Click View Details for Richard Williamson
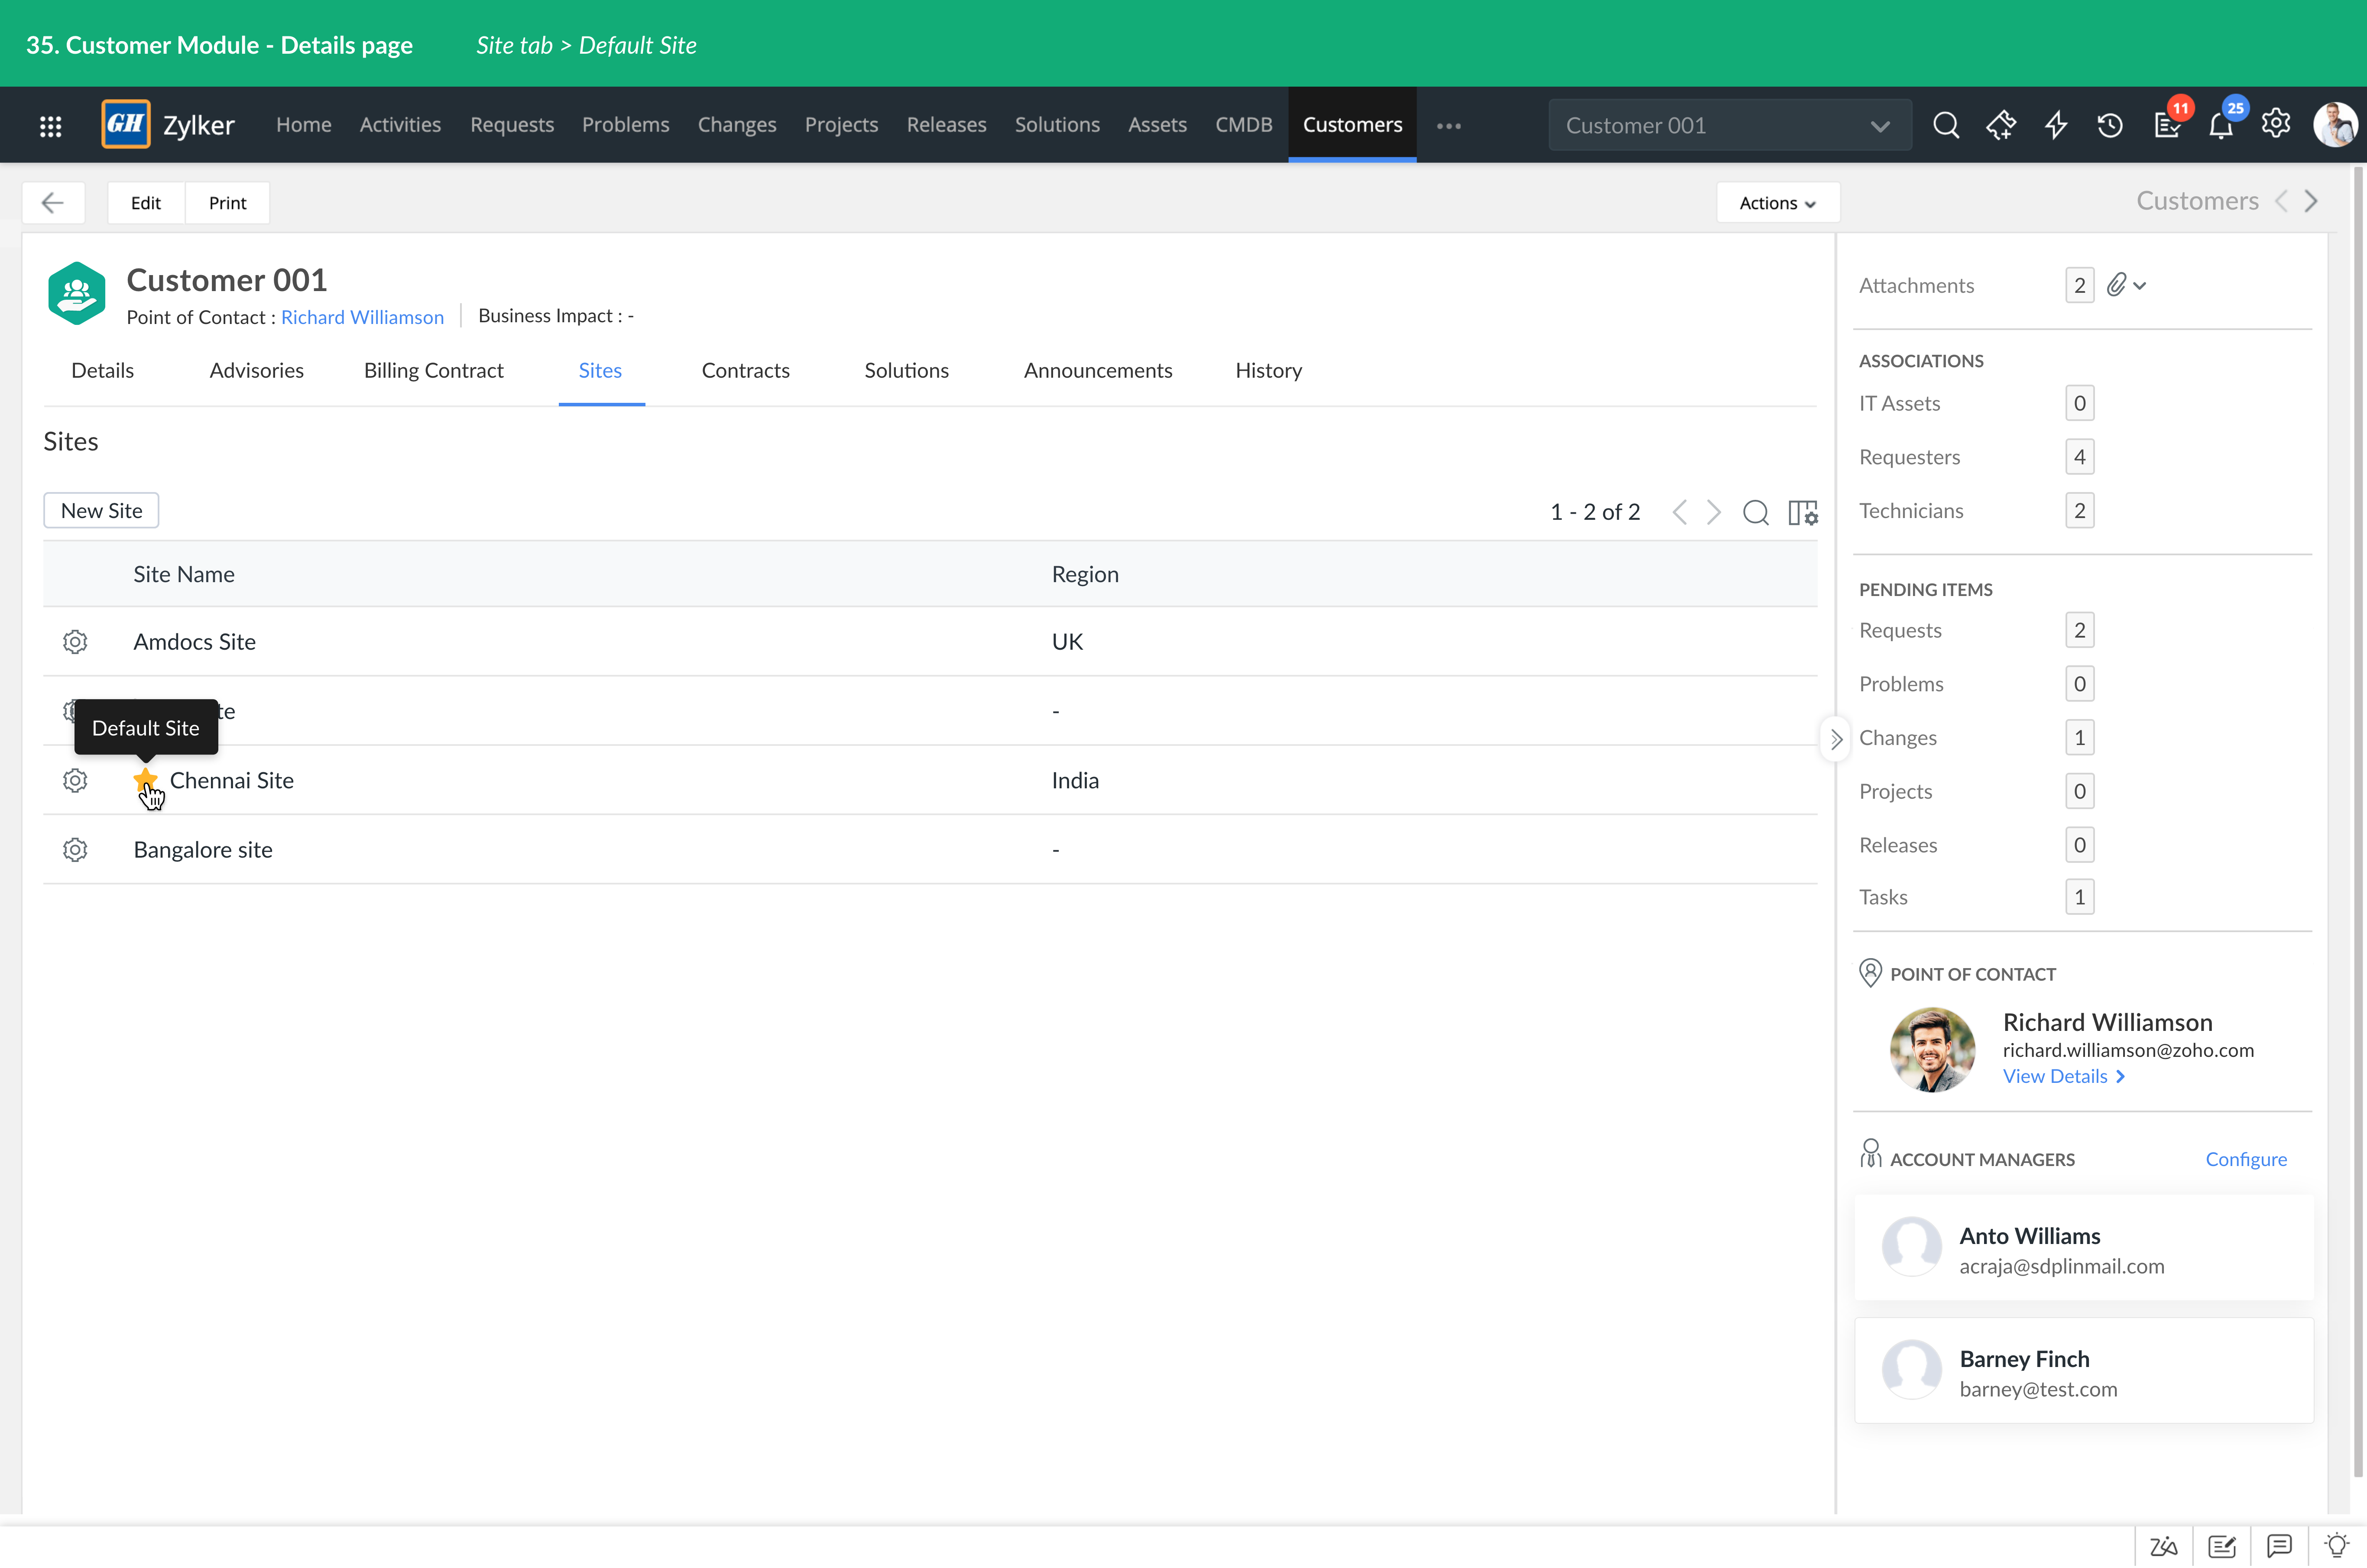The height and width of the screenshot is (1568, 2367). tap(2064, 1076)
